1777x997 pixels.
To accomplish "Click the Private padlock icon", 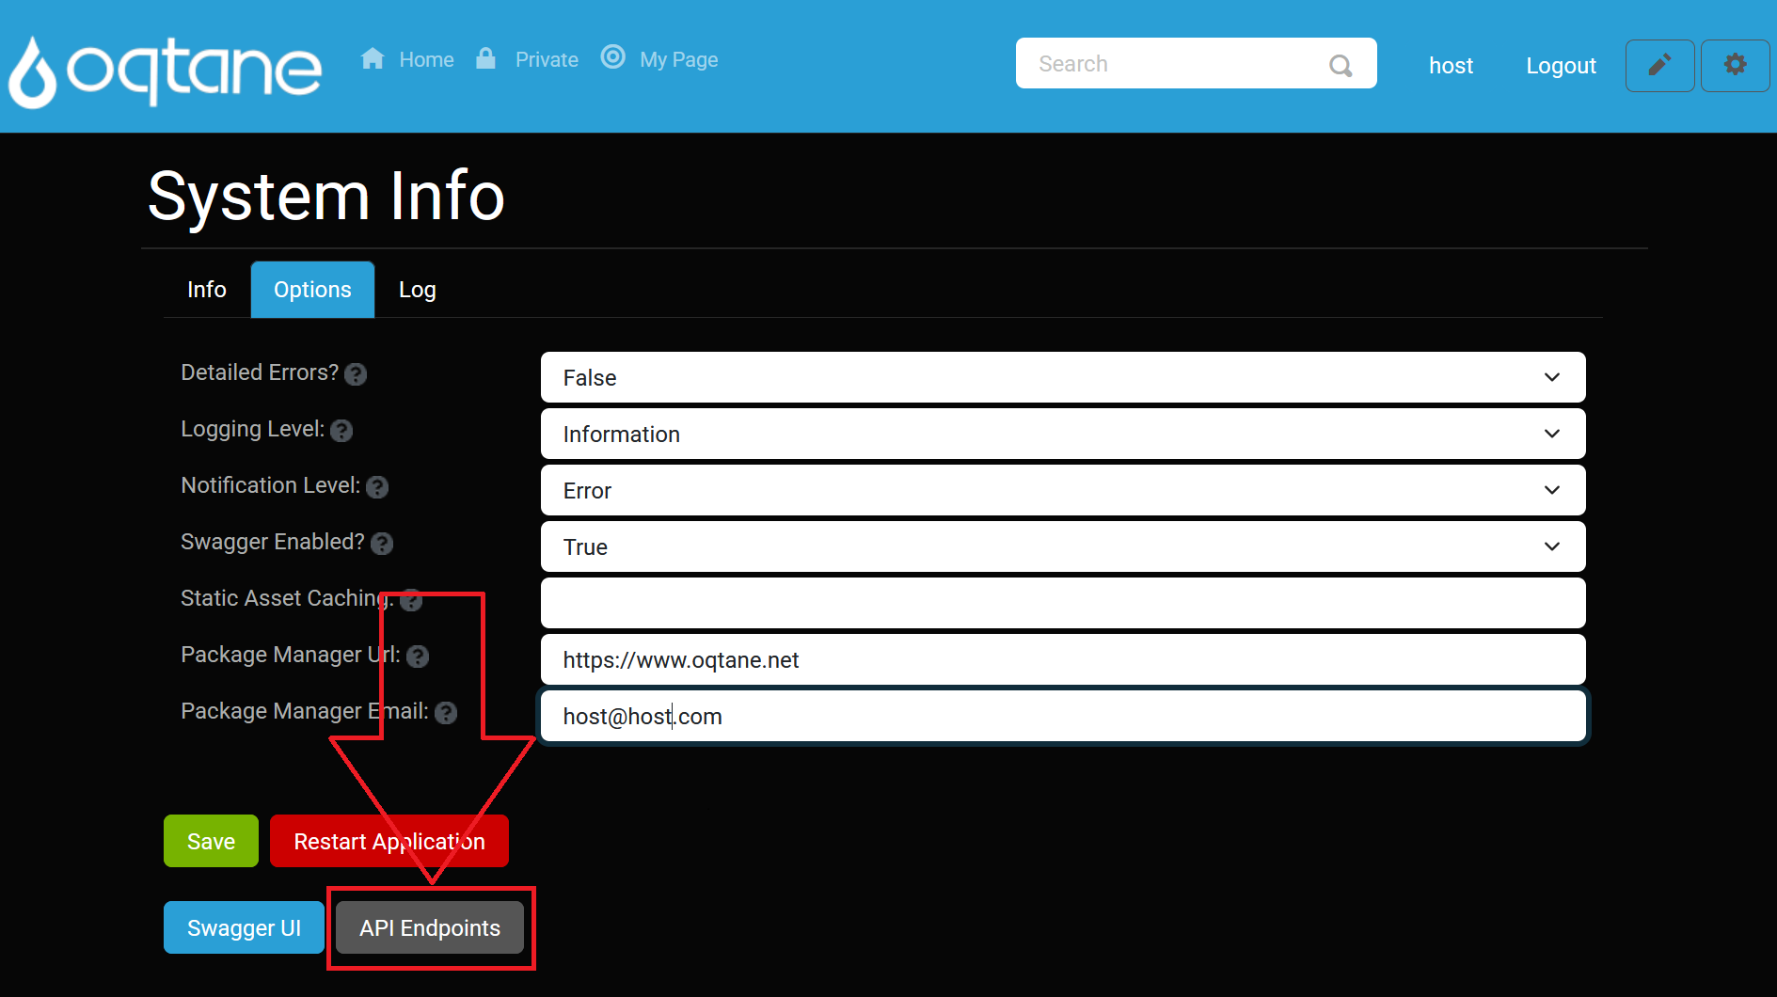I will click(485, 58).
